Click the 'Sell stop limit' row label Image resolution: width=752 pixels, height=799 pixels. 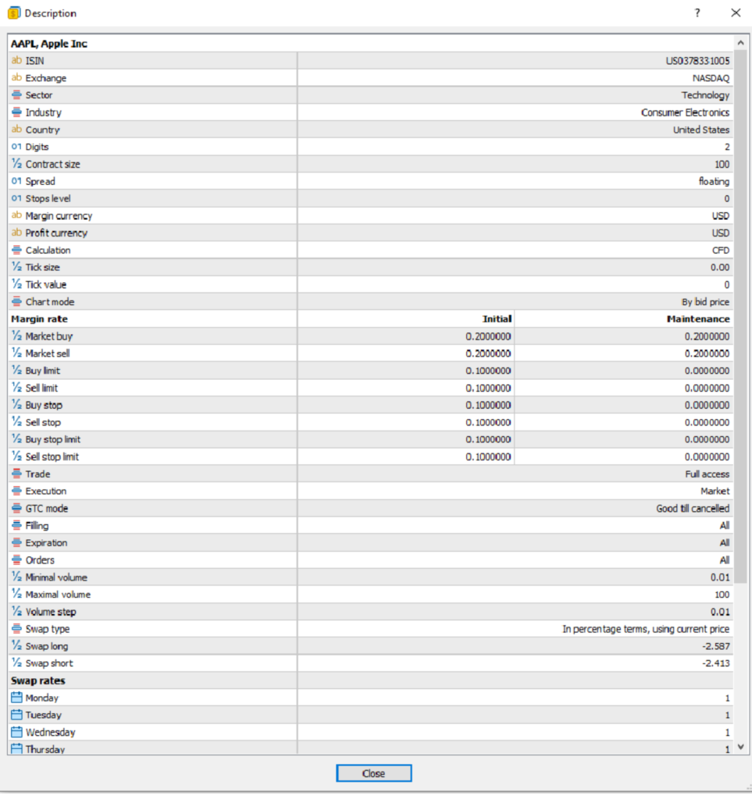tap(52, 457)
